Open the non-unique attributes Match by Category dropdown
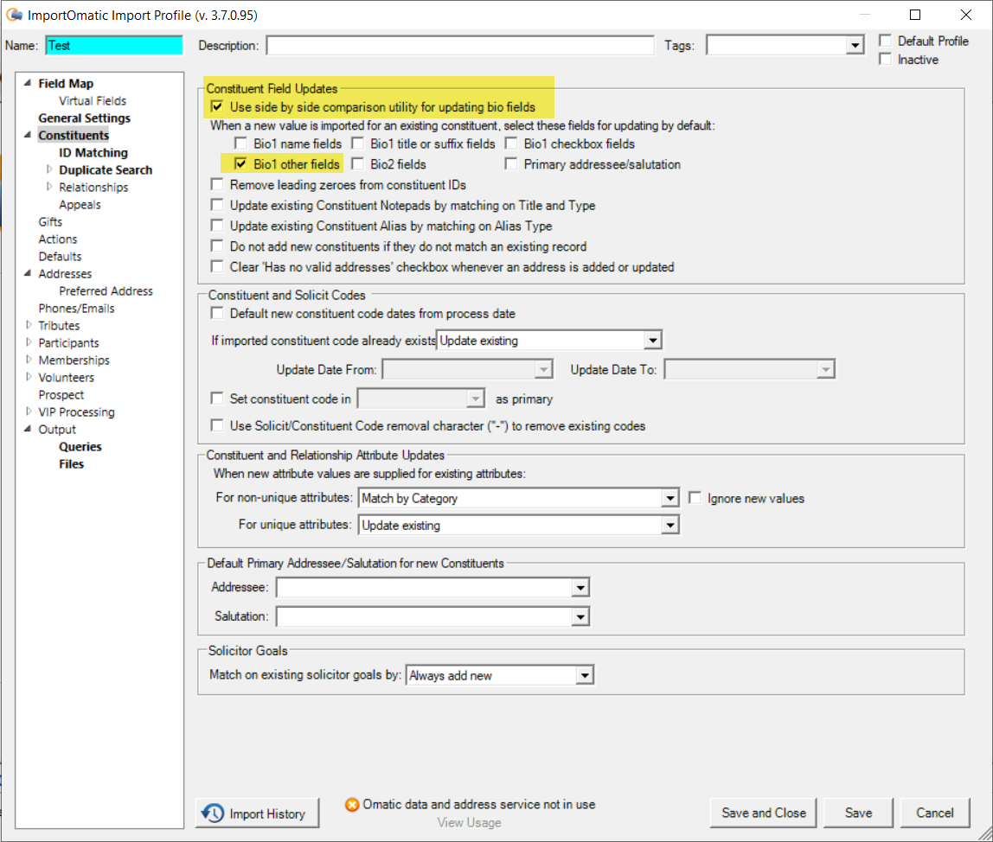This screenshot has height=842, width=993. tap(670, 498)
